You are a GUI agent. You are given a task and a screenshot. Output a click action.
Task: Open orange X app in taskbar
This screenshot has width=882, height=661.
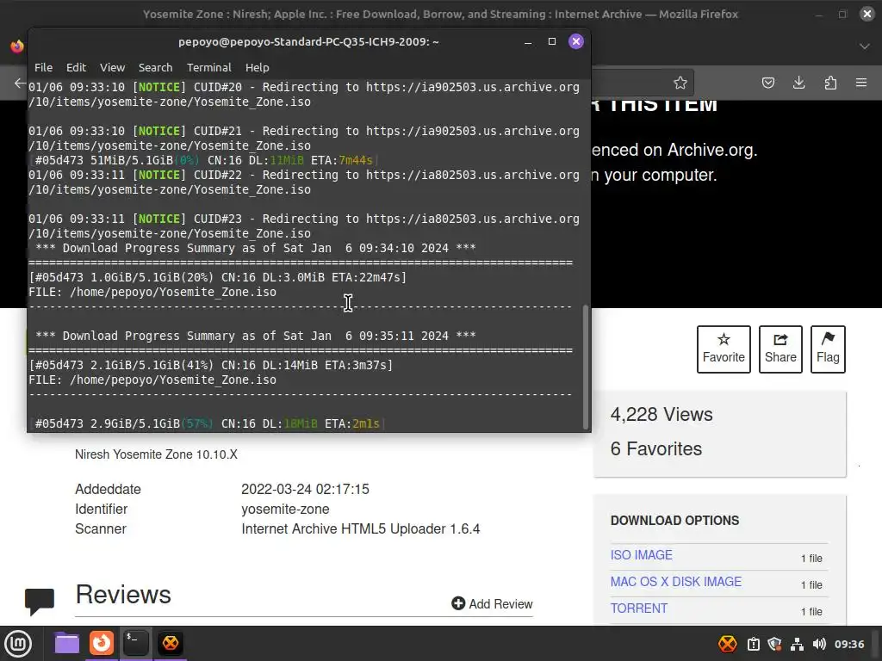click(171, 643)
